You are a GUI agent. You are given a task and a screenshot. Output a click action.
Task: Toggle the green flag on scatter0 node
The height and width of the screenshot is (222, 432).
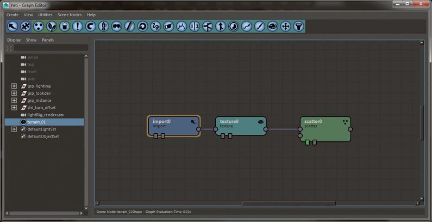308,142
